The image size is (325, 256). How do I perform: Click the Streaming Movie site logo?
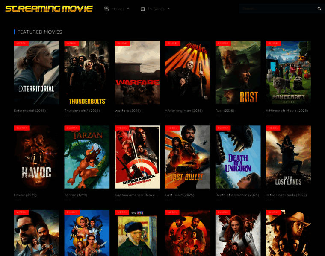pyautogui.click(x=49, y=9)
